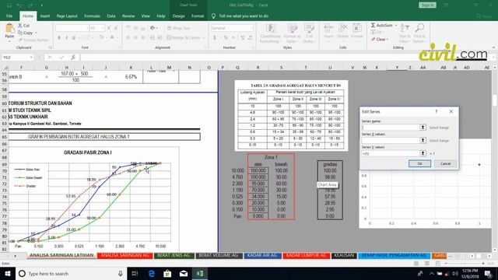This screenshot has height=280, width=498.
Task: Expand the Merge & Center dropdown arrow
Action: [x=204, y=38]
